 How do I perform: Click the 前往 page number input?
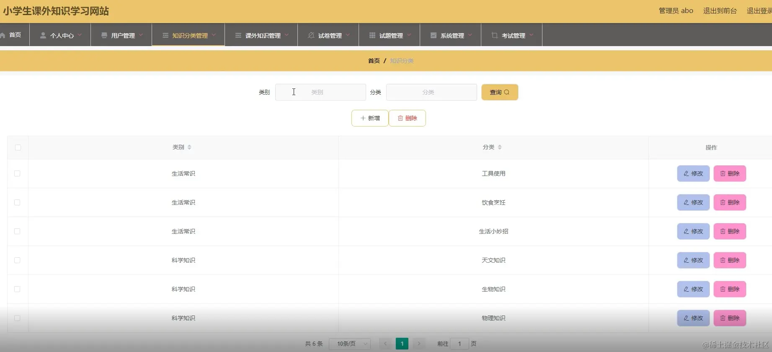pos(460,344)
